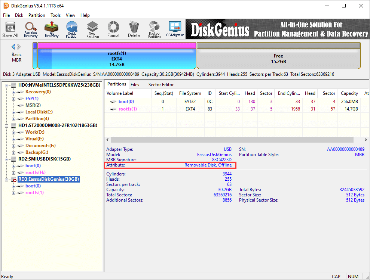Image resolution: width=370 pixels, height=280 pixels.
Task: Click the Free 15.2GB space block
Action: click(278, 58)
